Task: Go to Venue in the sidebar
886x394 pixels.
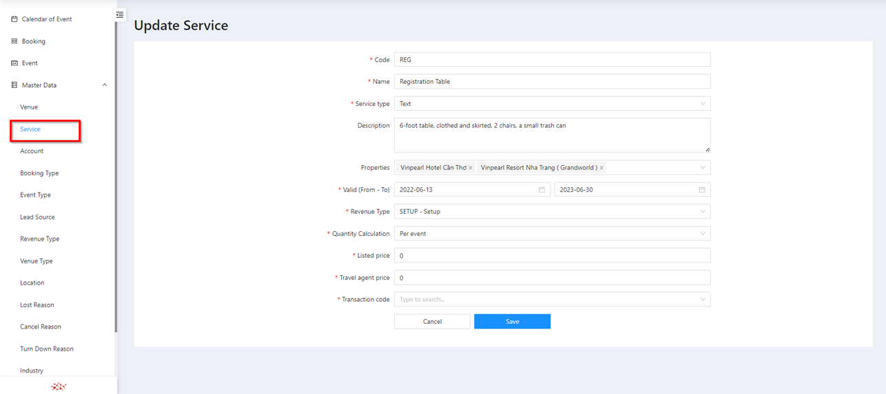Action: click(29, 107)
